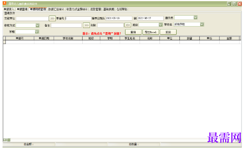The image size is (248, 149).
Task: Focus the 备注 input field
Action: pos(66,25)
